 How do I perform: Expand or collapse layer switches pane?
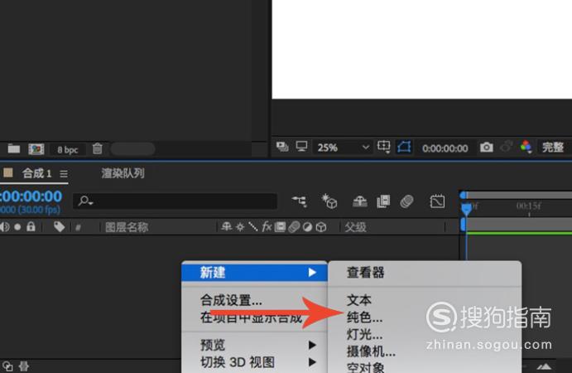pos(7,366)
